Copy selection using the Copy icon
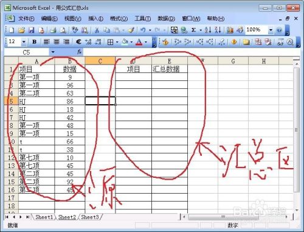Viewport: 304px width, 232px height. (106, 30)
